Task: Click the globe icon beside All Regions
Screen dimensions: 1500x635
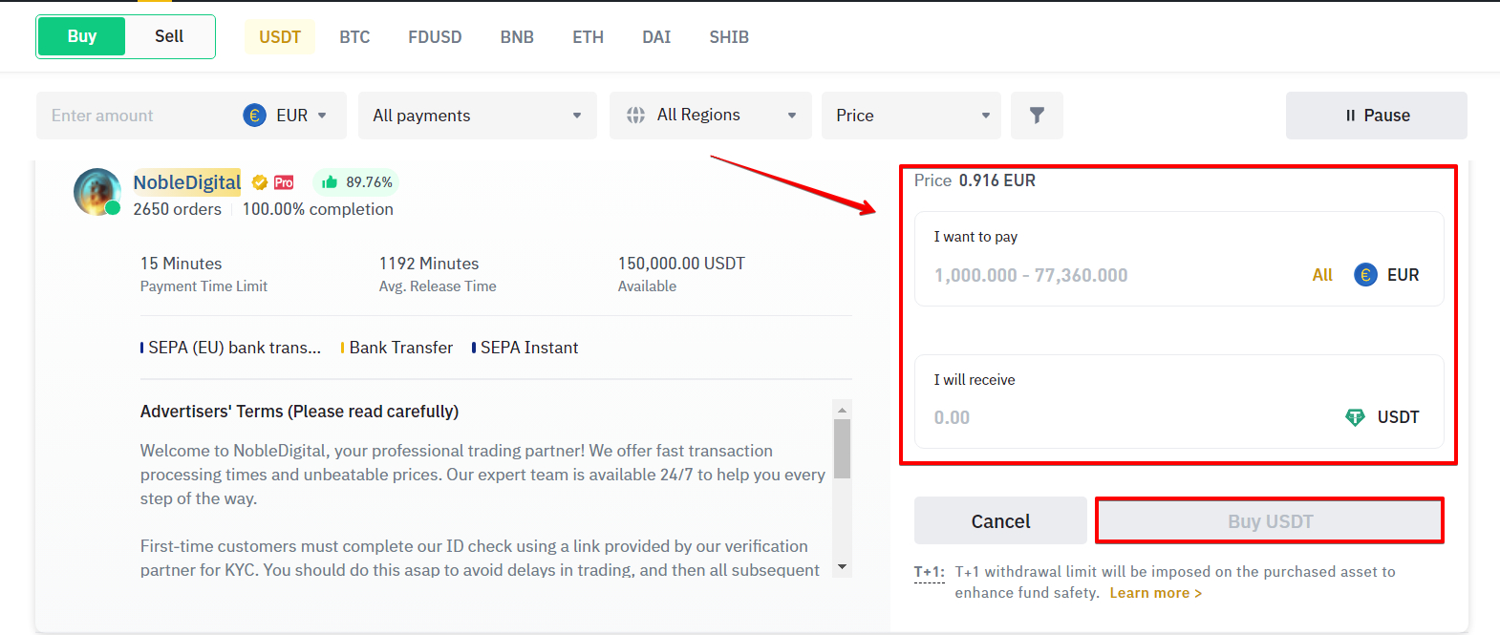Action: point(635,116)
